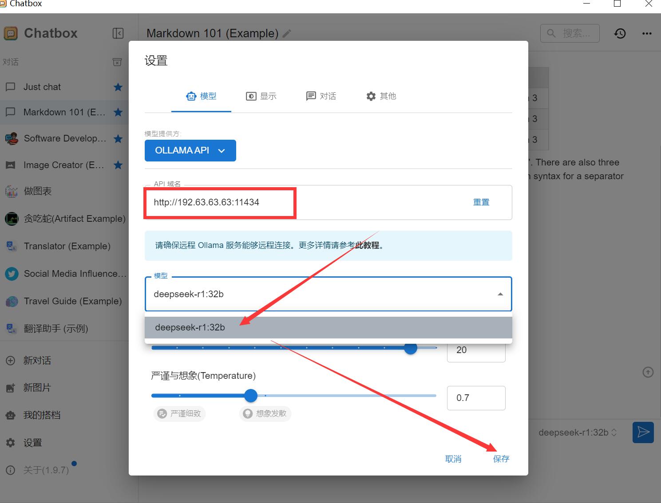Click 重置 to reset API host
The height and width of the screenshot is (503, 661).
tap(481, 202)
